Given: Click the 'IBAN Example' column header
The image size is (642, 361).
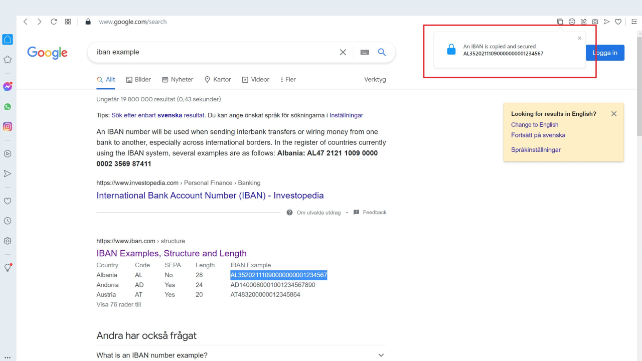Looking at the screenshot, I should point(251,265).
